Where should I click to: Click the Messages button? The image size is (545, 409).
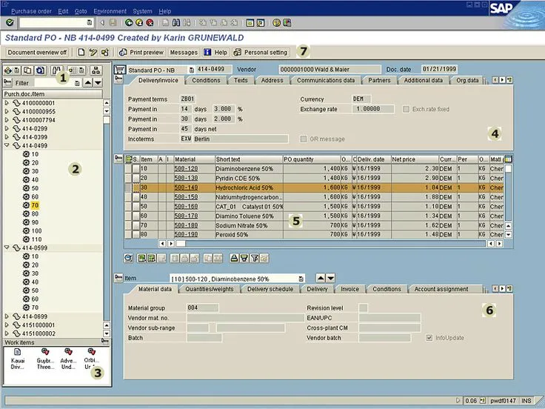pyautogui.click(x=184, y=52)
